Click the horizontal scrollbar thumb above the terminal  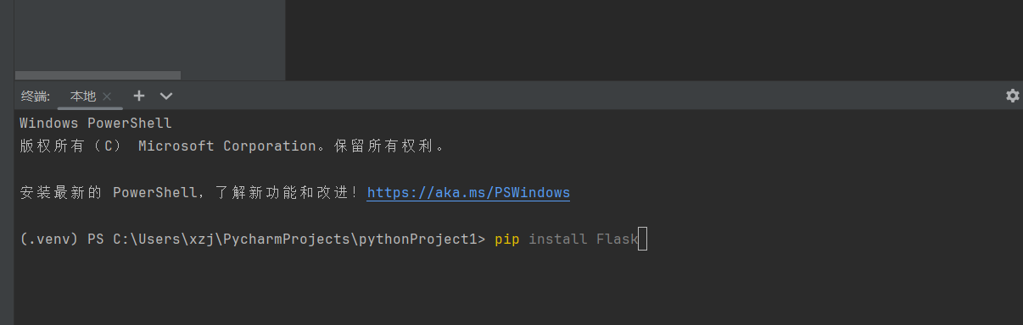point(98,75)
